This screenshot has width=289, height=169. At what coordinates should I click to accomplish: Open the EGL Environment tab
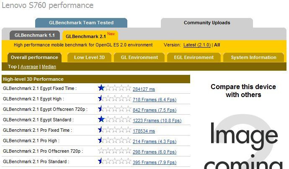point(194,57)
